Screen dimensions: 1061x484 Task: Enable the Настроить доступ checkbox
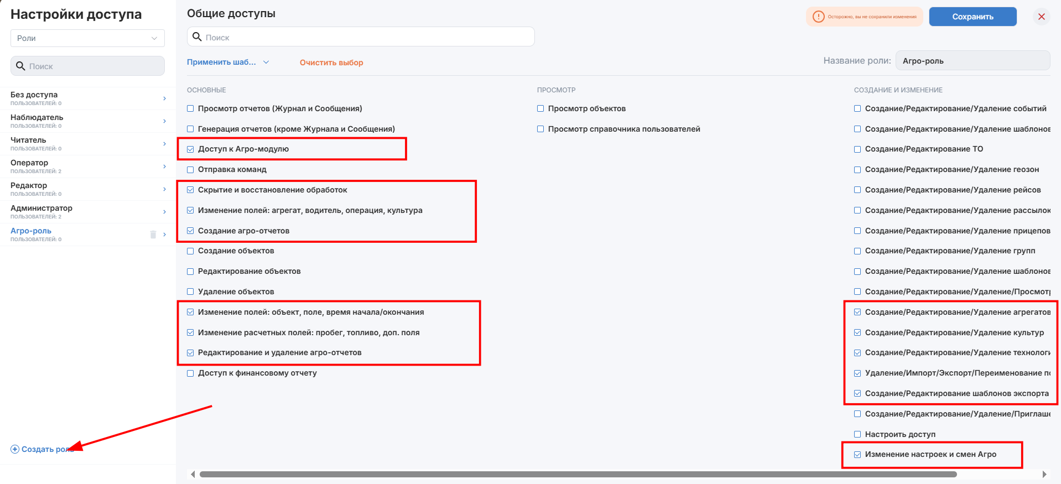[857, 434]
